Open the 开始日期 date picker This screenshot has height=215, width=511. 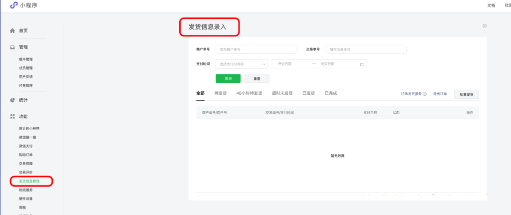click(x=290, y=64)
